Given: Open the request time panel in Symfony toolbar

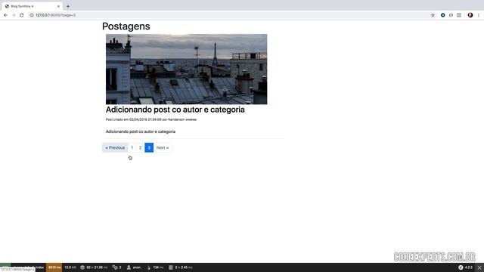Looking at the screenshot, I should [54, 267].
